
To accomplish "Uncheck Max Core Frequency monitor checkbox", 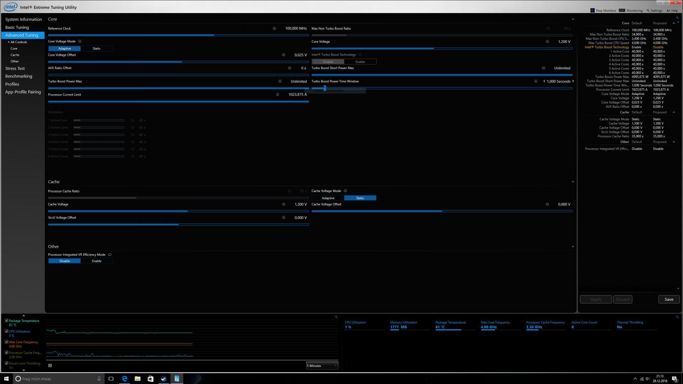I will [x=6, y=342].
